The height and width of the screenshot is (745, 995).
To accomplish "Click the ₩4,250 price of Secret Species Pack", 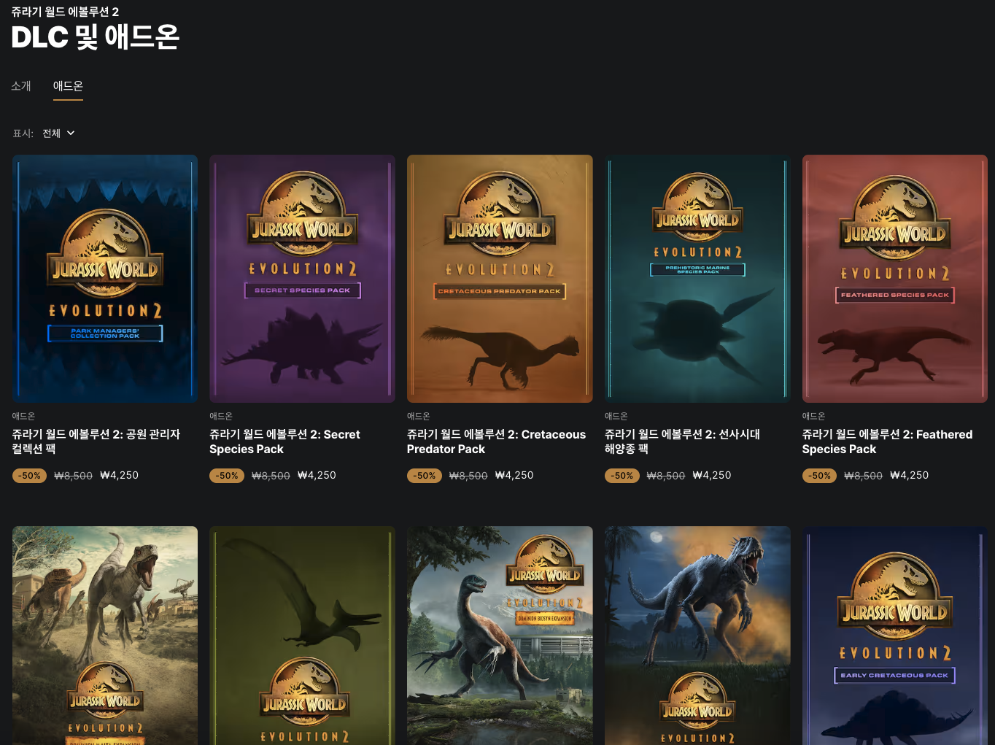I will point(317,475).
